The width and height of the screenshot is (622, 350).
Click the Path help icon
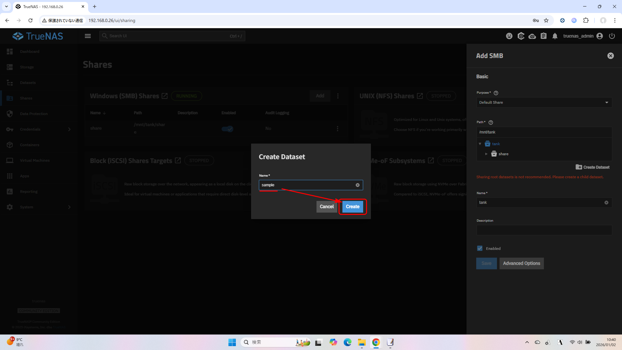coord(491,122)
